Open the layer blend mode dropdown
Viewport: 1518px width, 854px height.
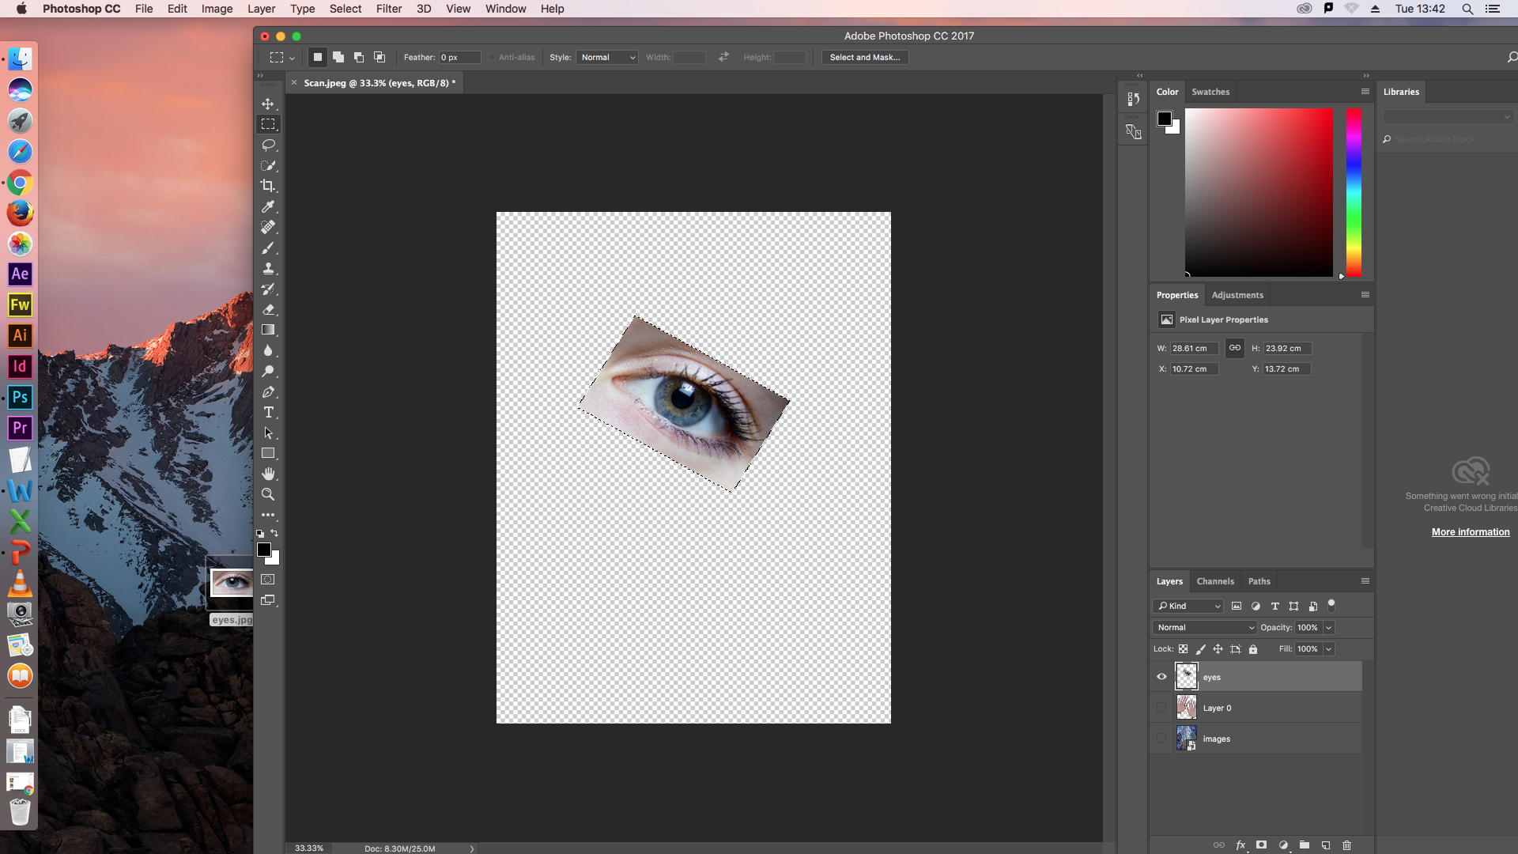(1204, 628)
